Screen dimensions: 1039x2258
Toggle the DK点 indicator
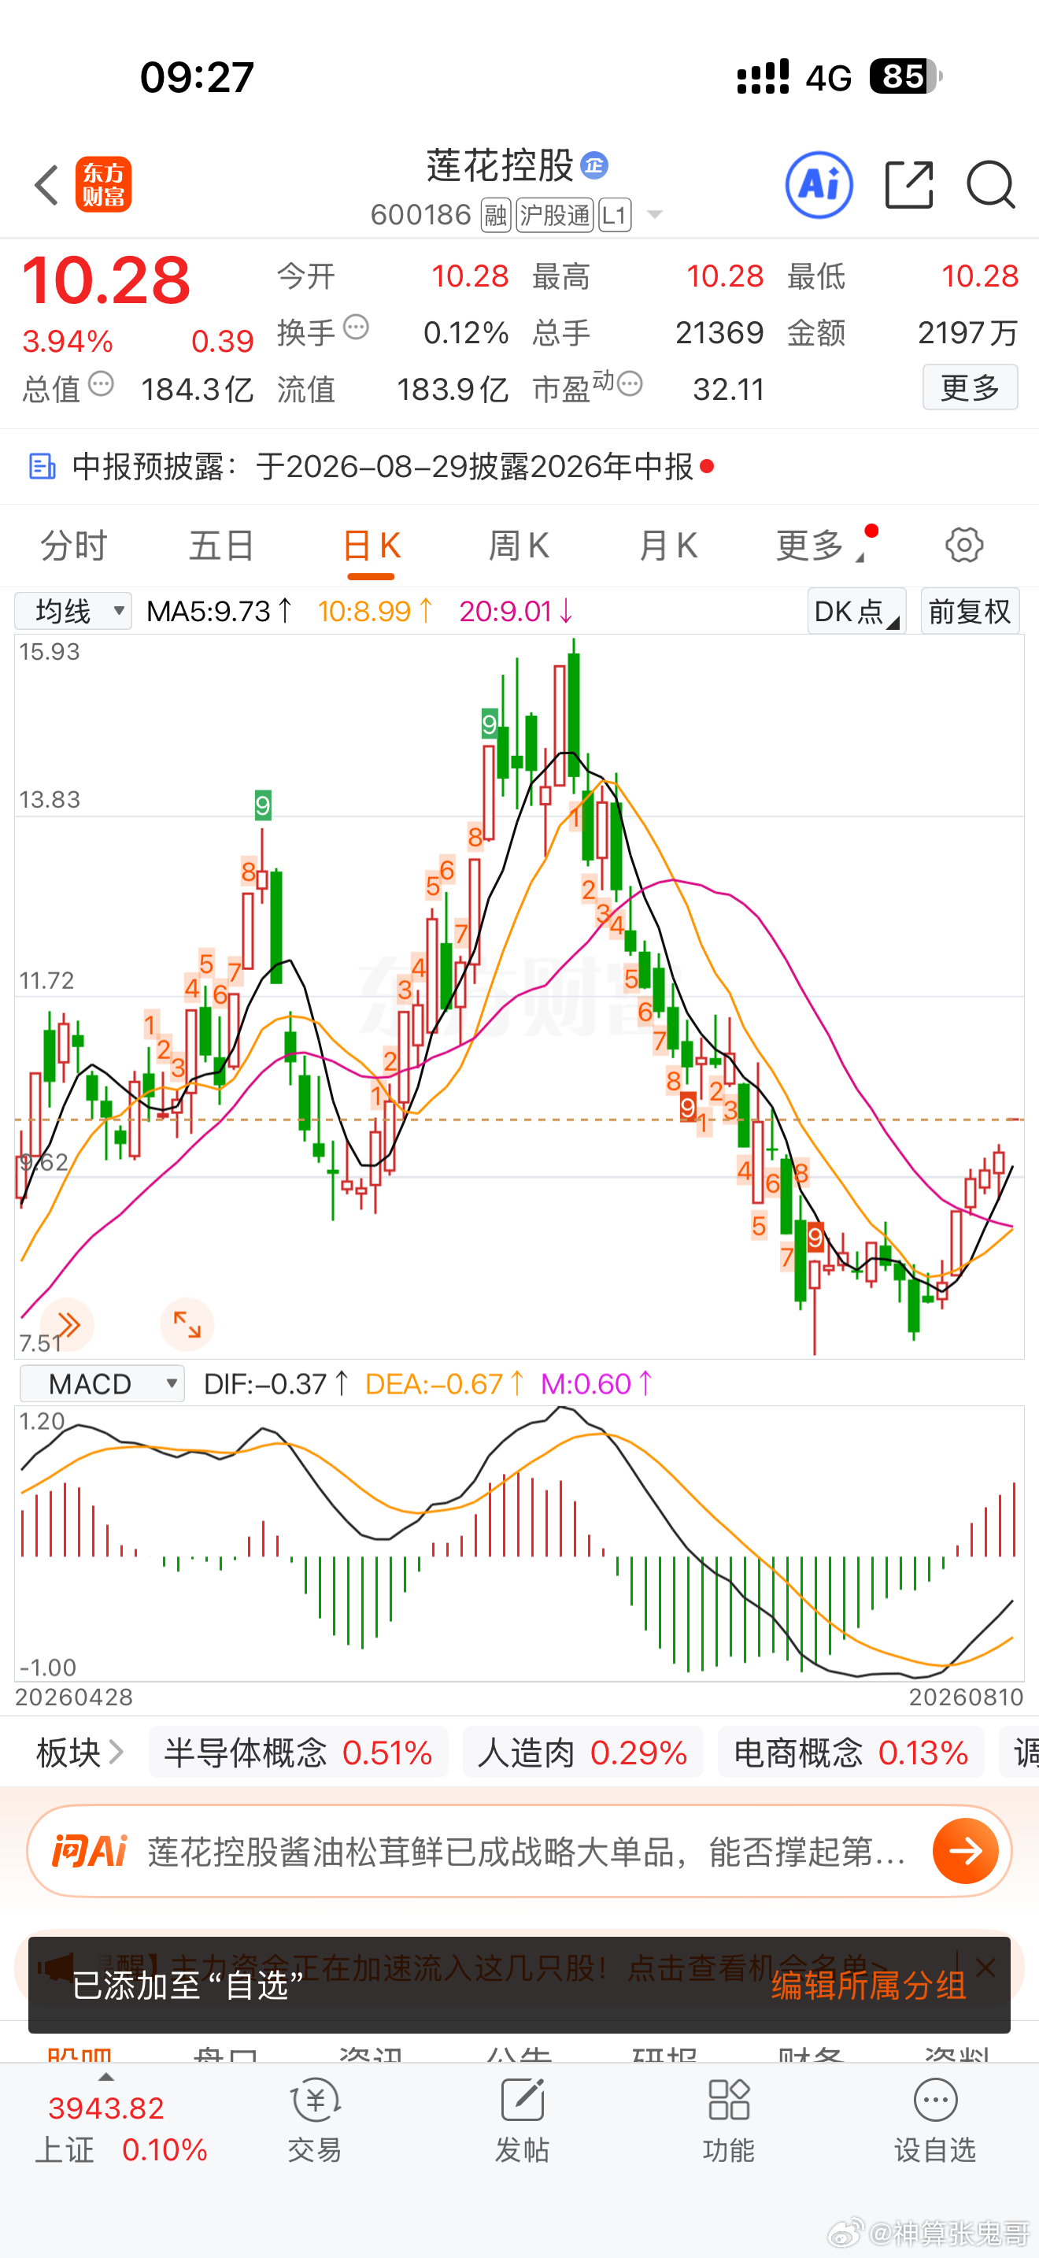coord(856,611)
